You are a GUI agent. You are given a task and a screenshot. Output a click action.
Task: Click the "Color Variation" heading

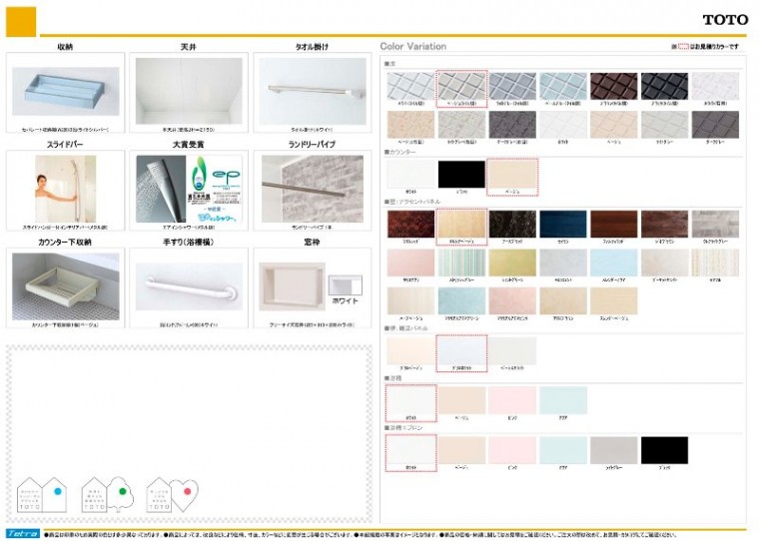412,47
